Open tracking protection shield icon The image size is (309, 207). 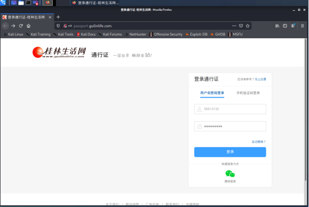[58, 26]
